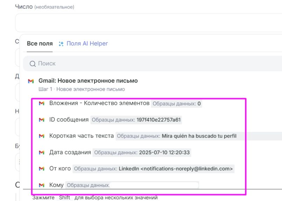Click the Gmail icon beside ID сообщения

click(x=42, y=120)
